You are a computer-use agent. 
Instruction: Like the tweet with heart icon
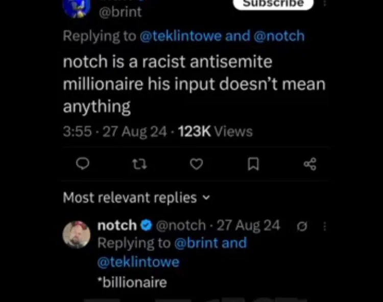coord(197,164)
